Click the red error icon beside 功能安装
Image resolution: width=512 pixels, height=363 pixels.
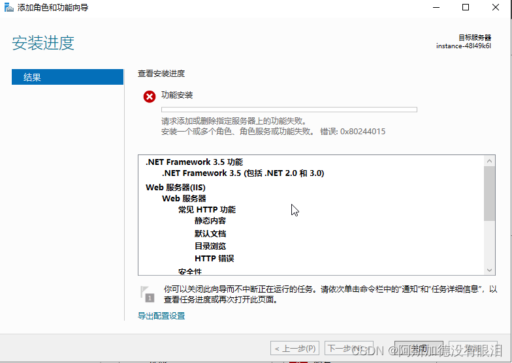(x=150, y=96)
